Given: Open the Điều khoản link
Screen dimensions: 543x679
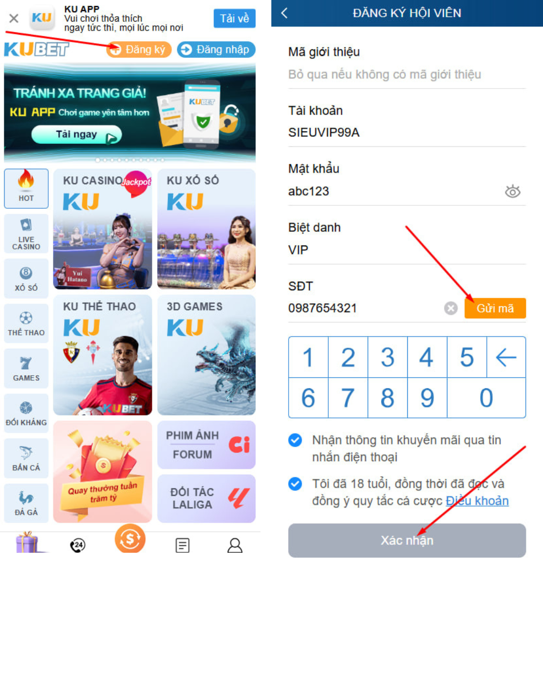Looking at the screenshot, I should tap(477, 501).
